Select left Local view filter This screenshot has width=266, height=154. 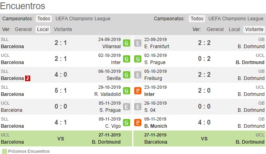tap(43, 29)
